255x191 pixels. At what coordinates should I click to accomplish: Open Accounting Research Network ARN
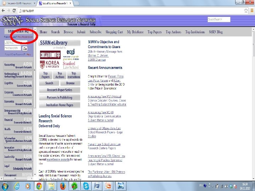18,66
